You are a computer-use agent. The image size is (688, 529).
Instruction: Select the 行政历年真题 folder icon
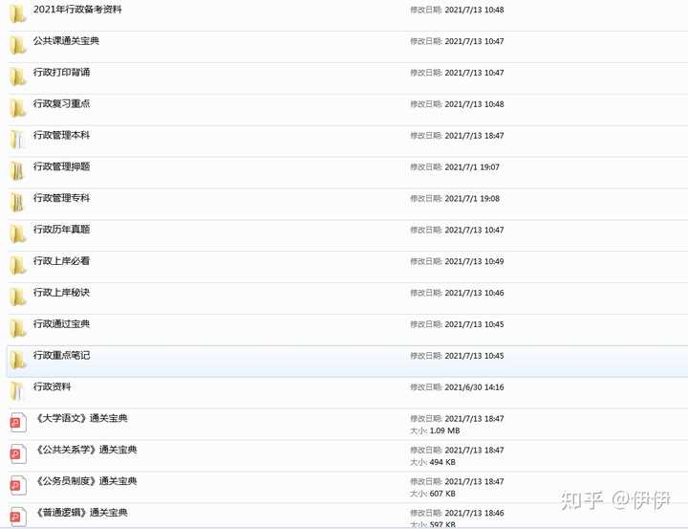[x=17, y=234]
